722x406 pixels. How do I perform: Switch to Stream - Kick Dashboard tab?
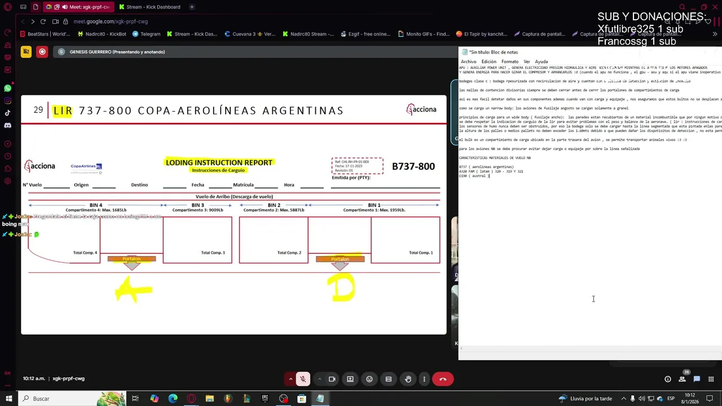150,7
